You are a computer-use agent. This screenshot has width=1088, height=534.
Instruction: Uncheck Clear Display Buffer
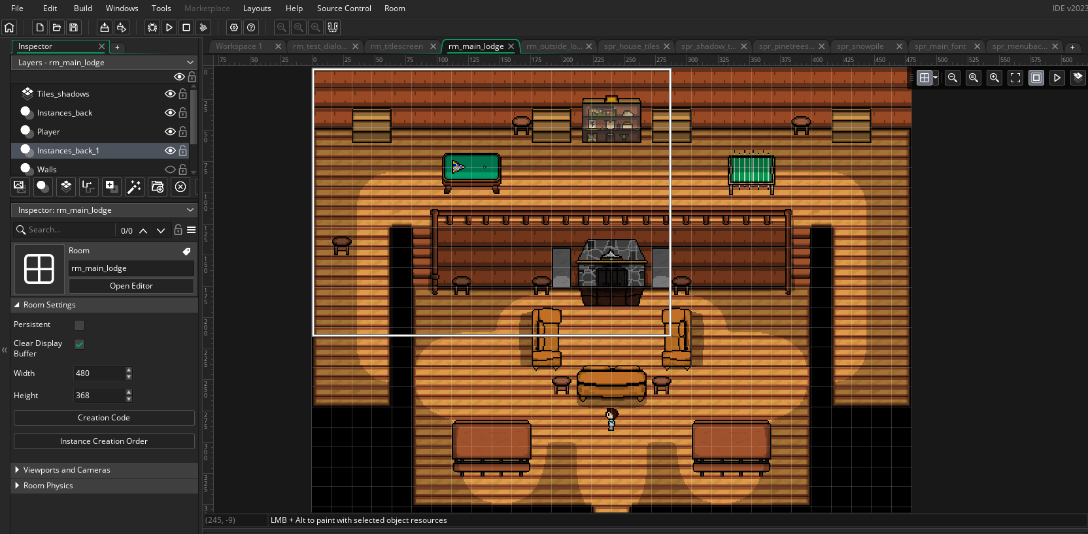point(80,344)
